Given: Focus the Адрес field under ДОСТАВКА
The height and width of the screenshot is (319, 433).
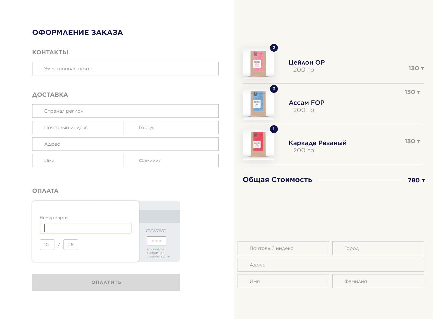Looking at the screenshot, I should coord(125,144).
